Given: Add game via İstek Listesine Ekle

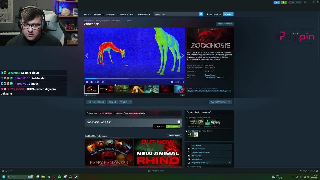Looking at the screenshot, I should click(x=96, y=102).
